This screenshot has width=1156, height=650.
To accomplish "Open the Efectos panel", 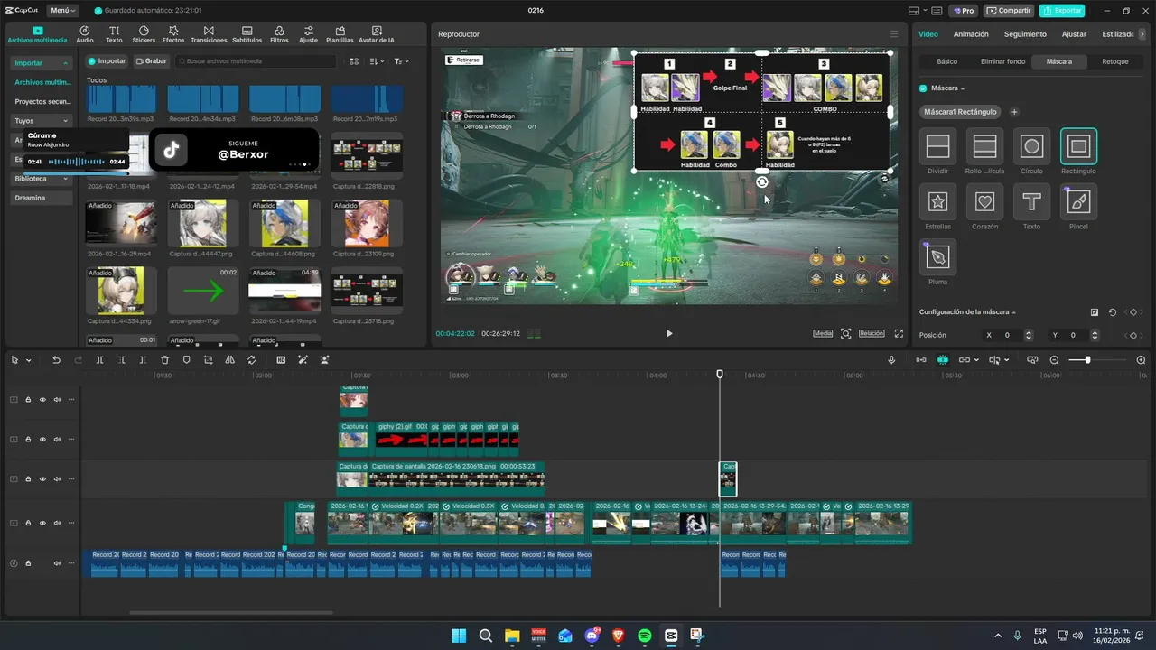I will 173,35.
